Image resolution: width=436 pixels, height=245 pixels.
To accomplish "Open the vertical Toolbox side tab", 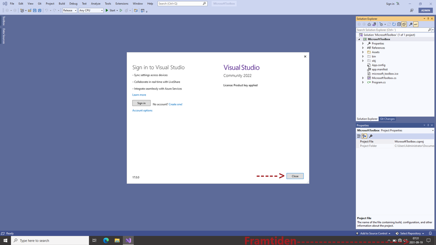I will tap(4, 21).
